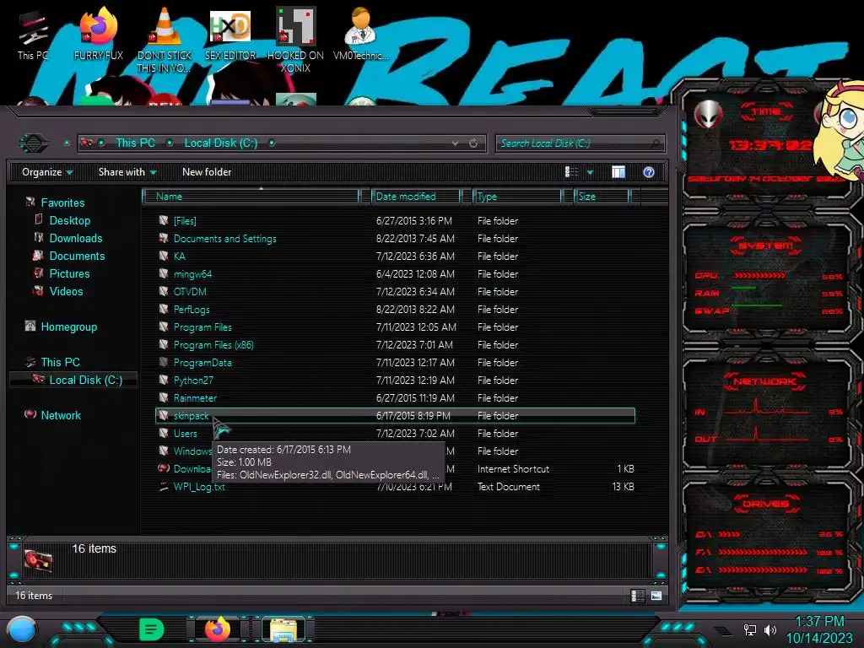Click the Alienware head icon in widget
This screenshot has width=864, height=648.
coord(708,114)
